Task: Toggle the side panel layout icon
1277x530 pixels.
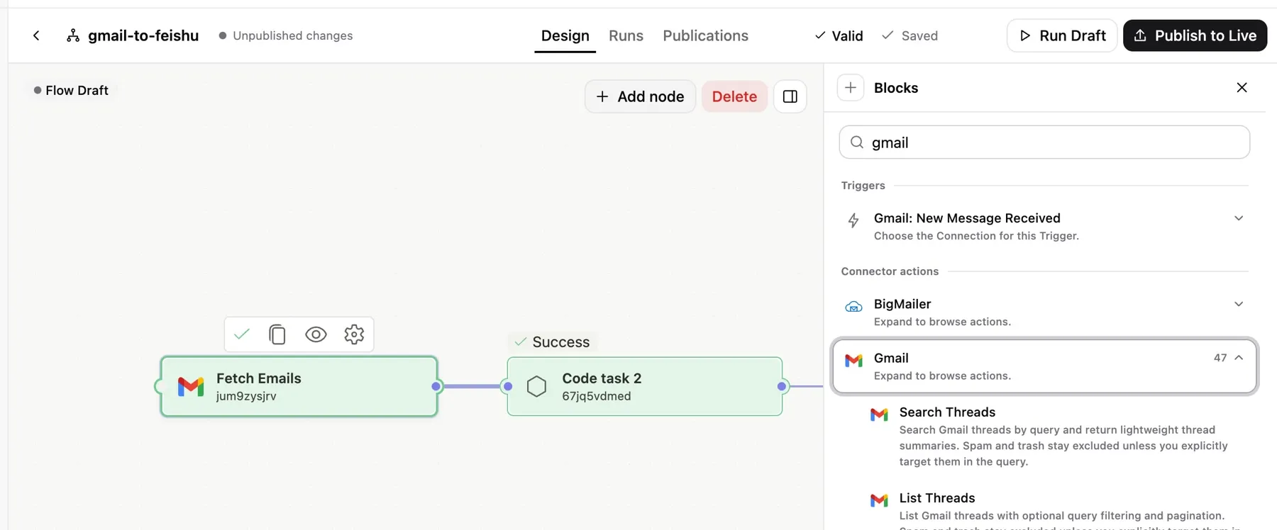Action: point(790,96)
